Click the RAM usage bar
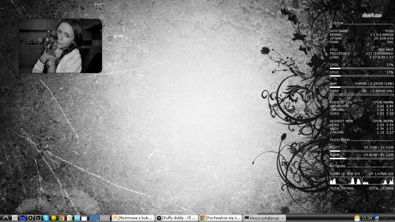This screenshot has height=222, width=395. [x=361, y=87]
